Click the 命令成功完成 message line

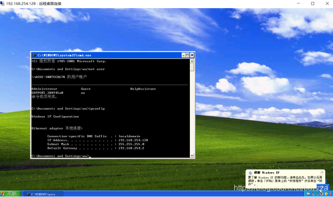click(44, 97)
